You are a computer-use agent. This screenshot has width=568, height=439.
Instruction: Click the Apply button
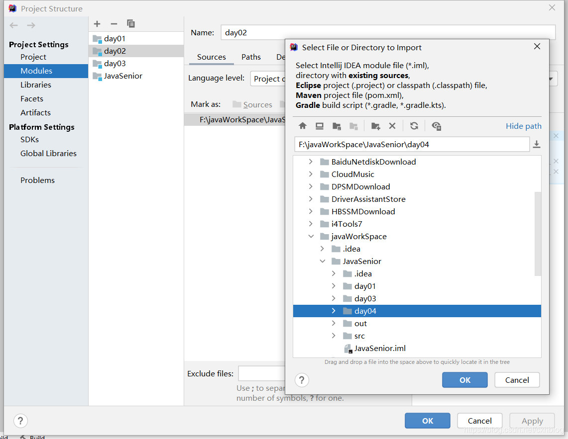click(532, 421)
